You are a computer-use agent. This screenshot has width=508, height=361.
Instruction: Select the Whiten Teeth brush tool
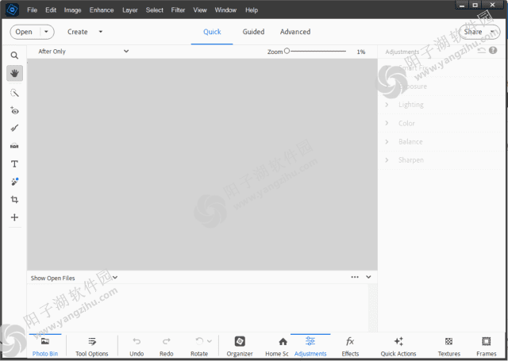[14, 129]
